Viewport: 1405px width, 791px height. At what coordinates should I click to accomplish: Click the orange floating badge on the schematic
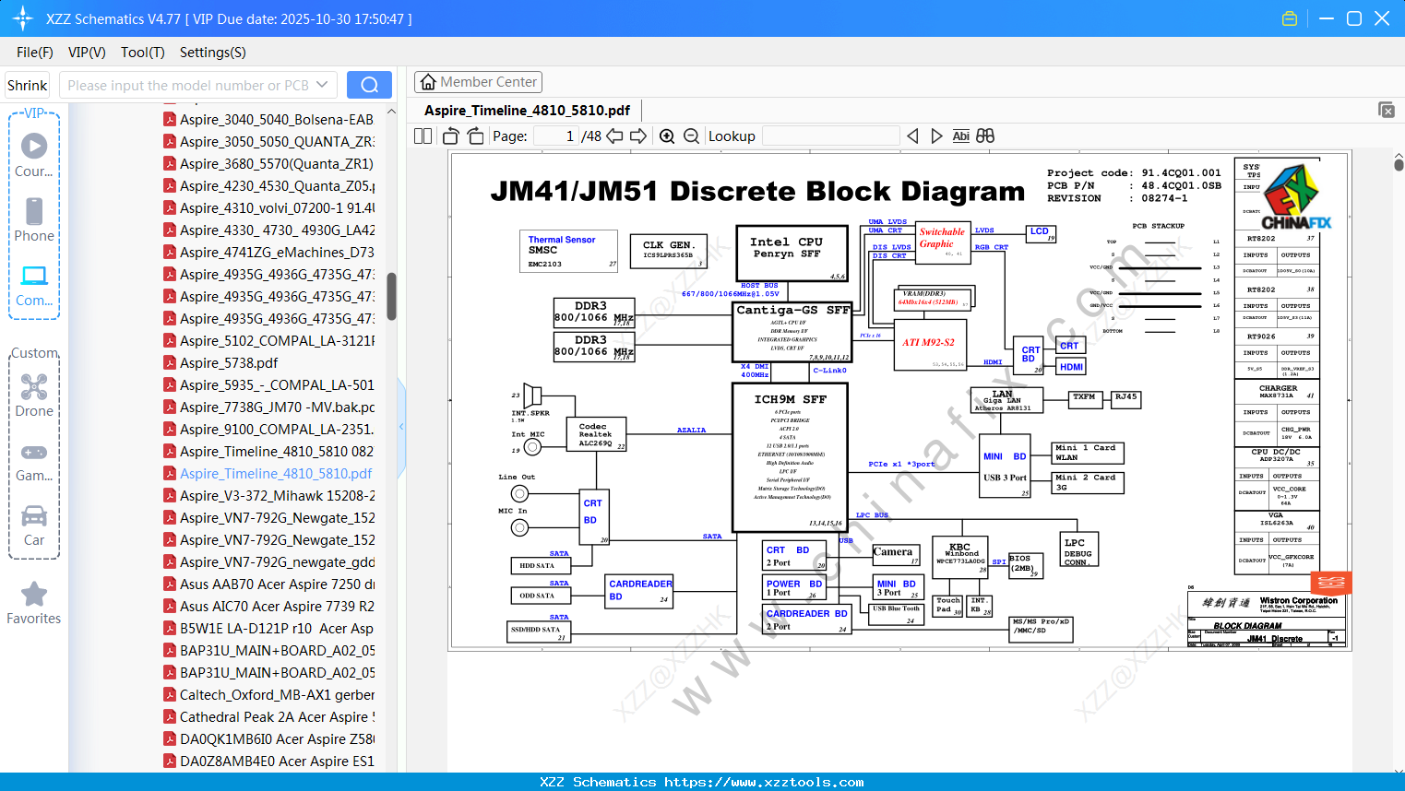click(x=1330, y=583)
